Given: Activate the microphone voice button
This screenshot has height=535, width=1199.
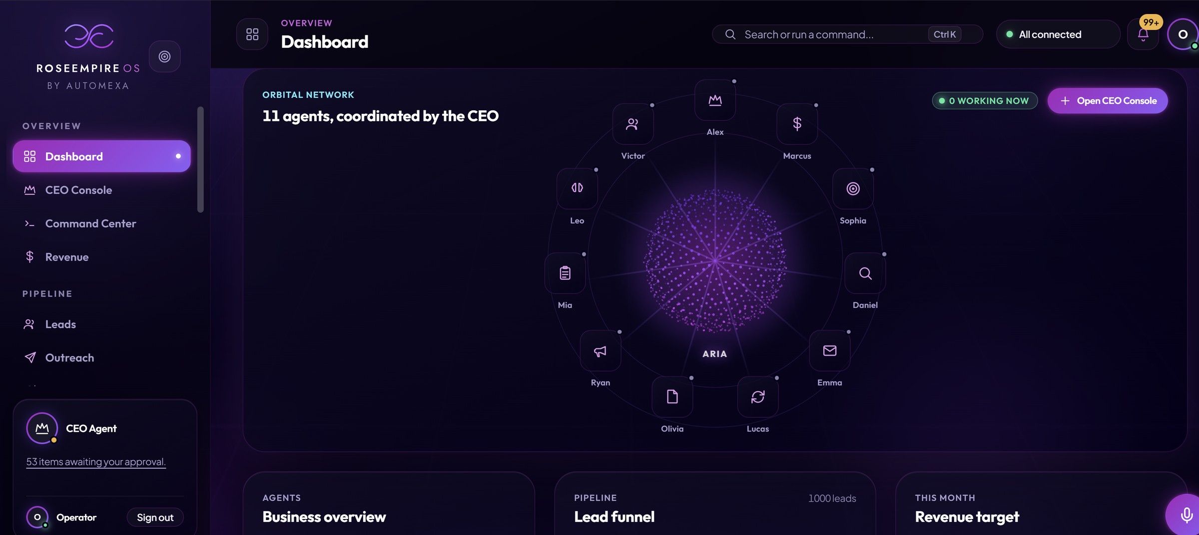Looking at the screenshot, I should pos(1186,515).
